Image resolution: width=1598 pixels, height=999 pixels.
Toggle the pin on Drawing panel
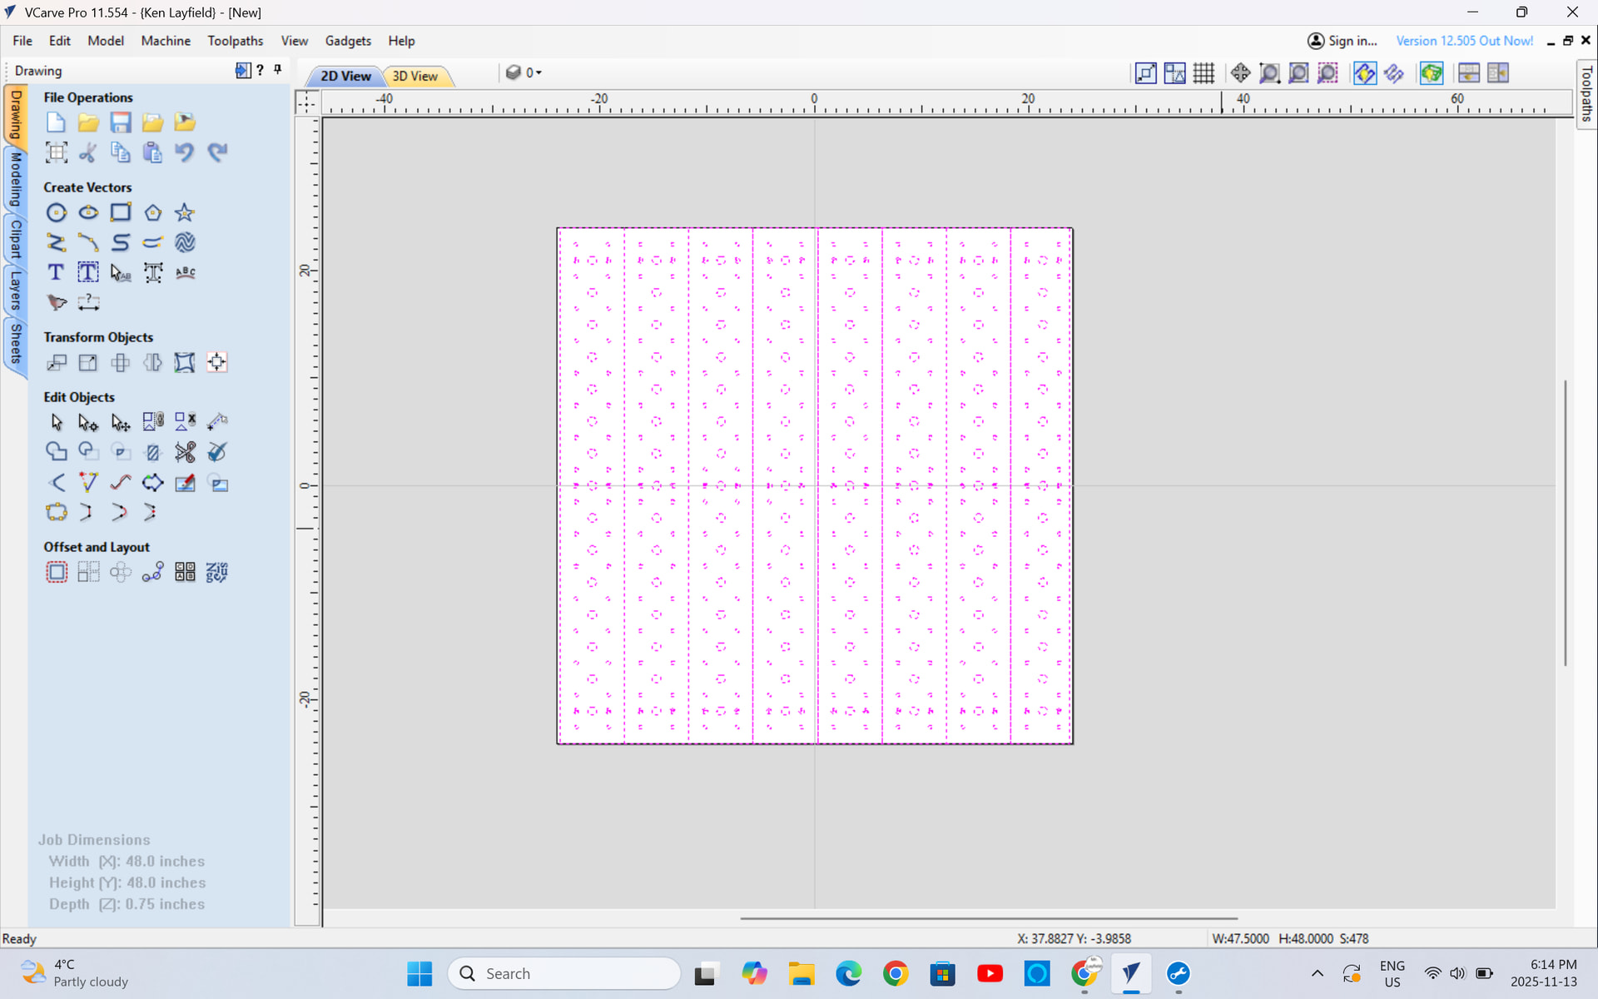pyautogui.click(x=278, y=70)
